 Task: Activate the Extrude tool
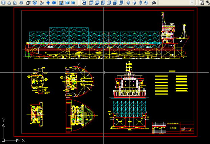click(x=28, y=3)
